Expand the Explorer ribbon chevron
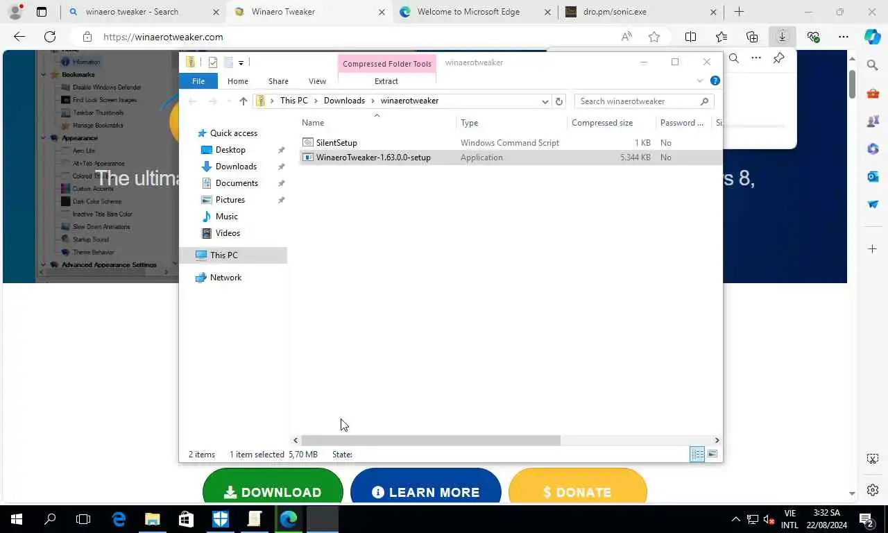This screenshot has width=888, height=533. click(x=700, y=81)
